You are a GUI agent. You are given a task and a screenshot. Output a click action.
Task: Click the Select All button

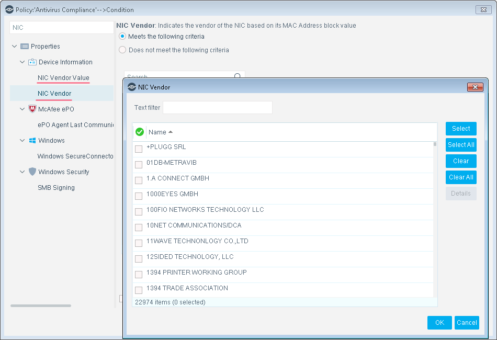[x=461, y=145]
